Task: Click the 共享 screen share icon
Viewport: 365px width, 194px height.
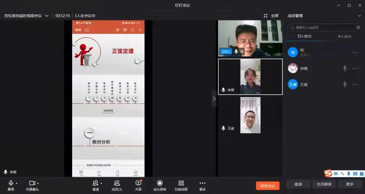Action: (x=138, y=183)
